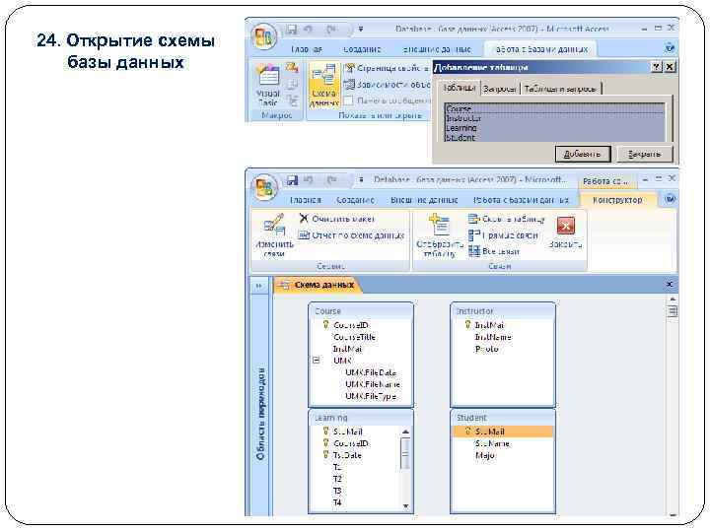Click the Отобразить таблицу ribbon button
This screenshot has height=532, width=710.
click(x=440, y=235)
